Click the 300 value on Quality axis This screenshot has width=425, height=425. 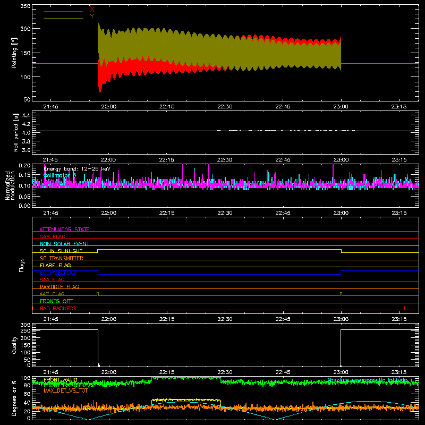(25, 325)
